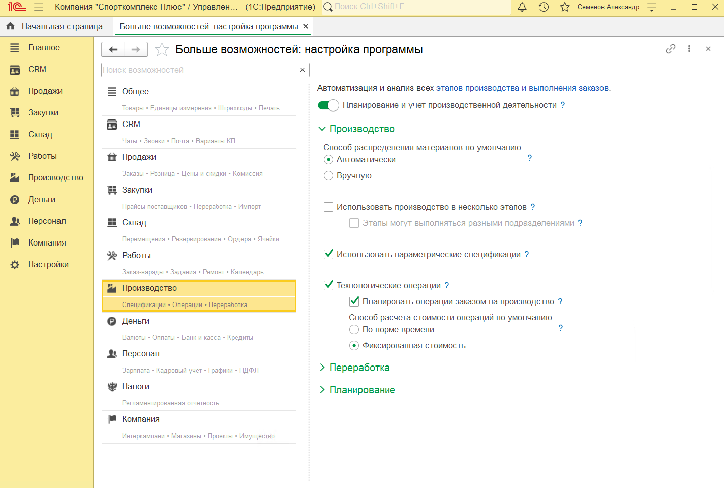Screen dimensions: 724x488
Task: Click the Закупки cart icon in sidebar
Action: [x=15, y=113]
